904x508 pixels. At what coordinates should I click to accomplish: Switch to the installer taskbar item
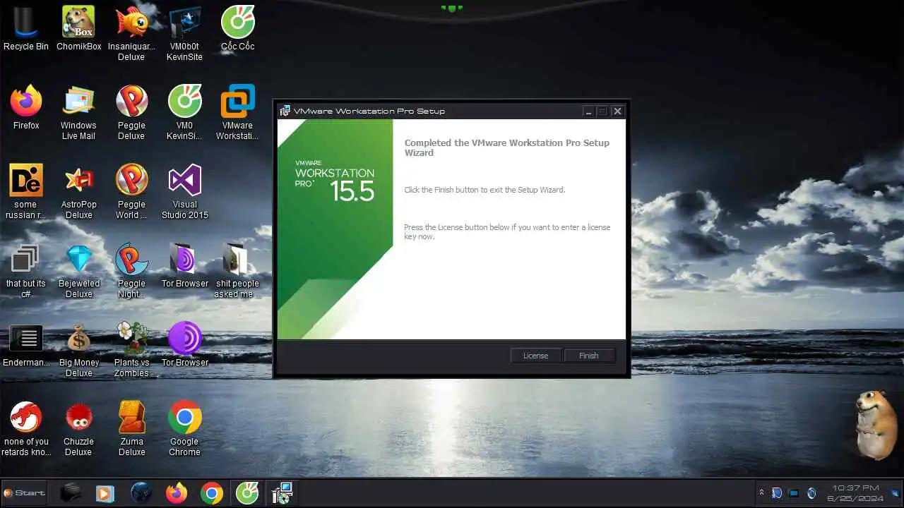(282, 493)
